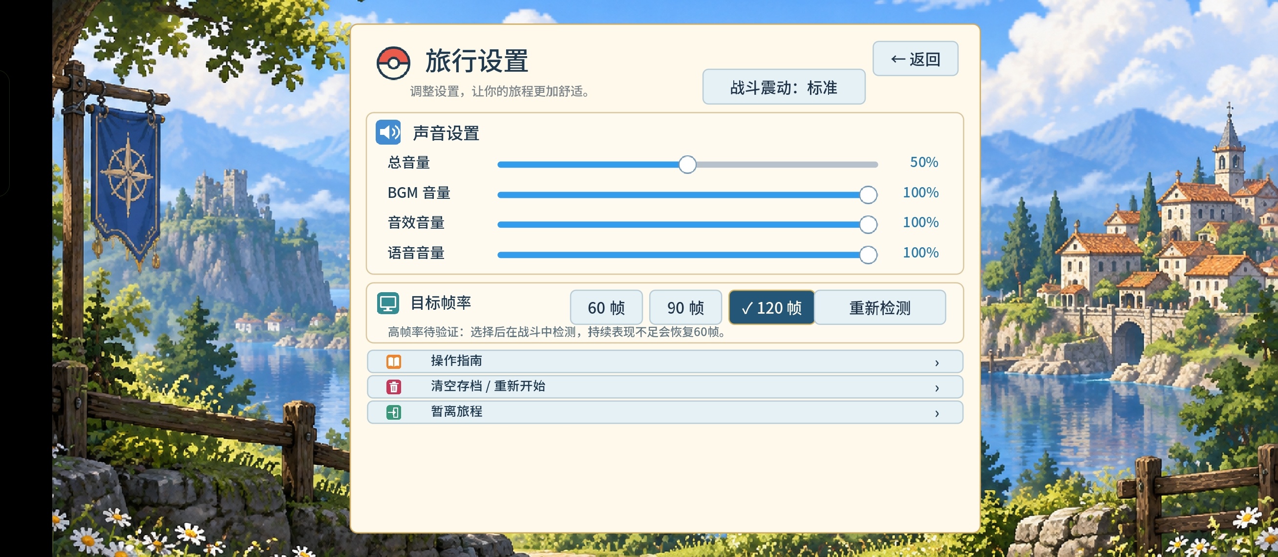Click the 语音音量 slider handle
This screenshot has height=557, width=1278.
[868, 255]
